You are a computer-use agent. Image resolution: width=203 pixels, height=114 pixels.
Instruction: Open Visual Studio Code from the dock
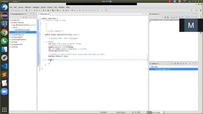[4, 66]
